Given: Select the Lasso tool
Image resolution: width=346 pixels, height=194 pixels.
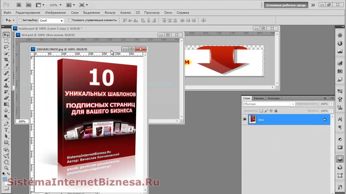Looking at the screenshot, I should pyautogui.click(x=6, y=47).
